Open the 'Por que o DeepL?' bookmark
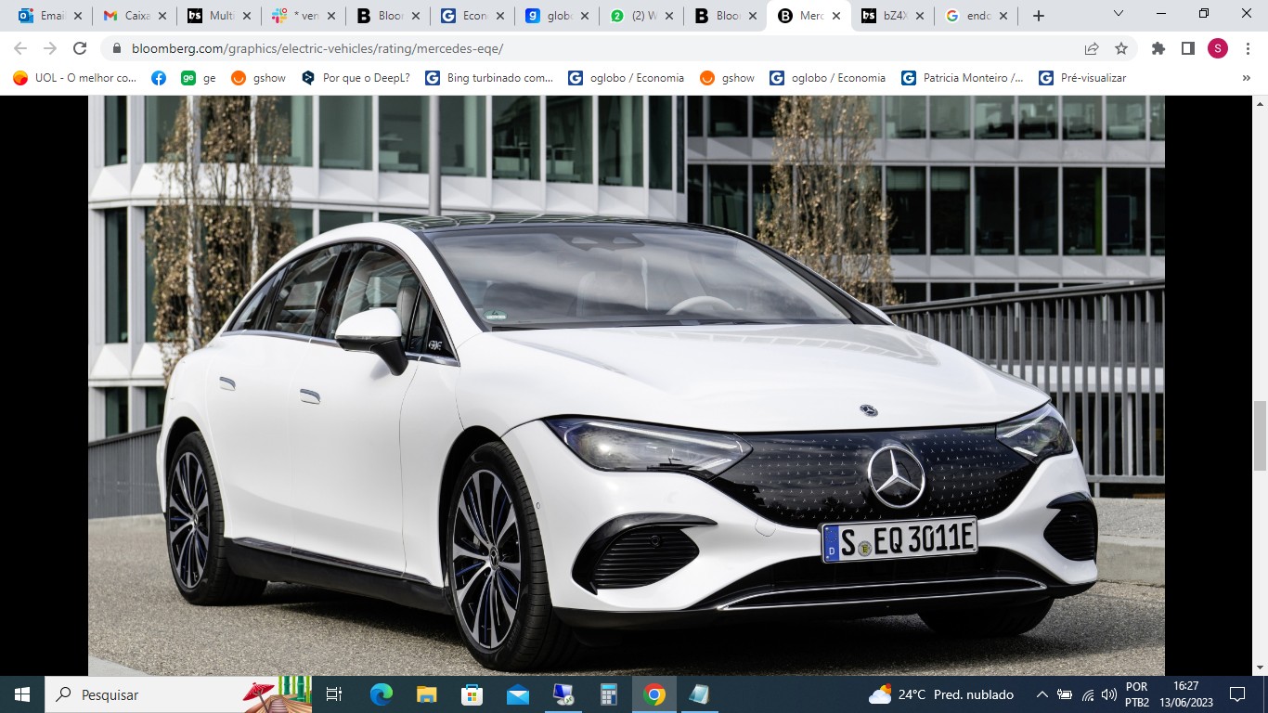This screenshot has width=1268, height=713. pyautogui.click(x=356, y=78)
